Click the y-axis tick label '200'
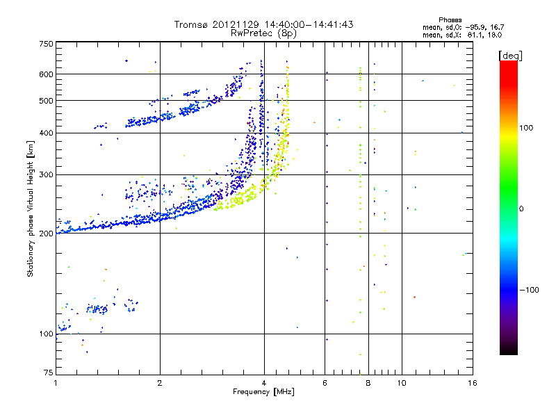This screenshot has height=417, width=556. (46, 234)
